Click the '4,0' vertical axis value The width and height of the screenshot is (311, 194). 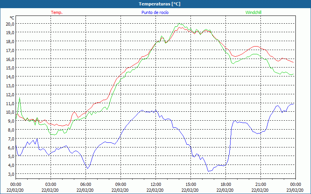11,166
